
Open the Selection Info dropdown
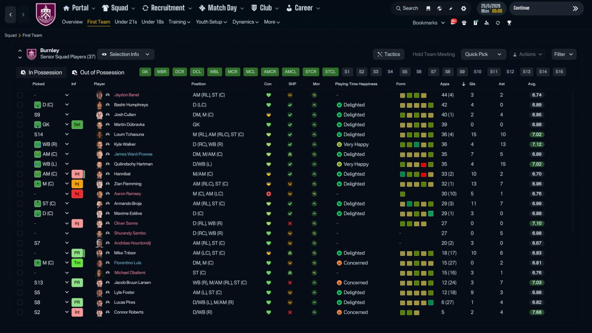(126, 54)
